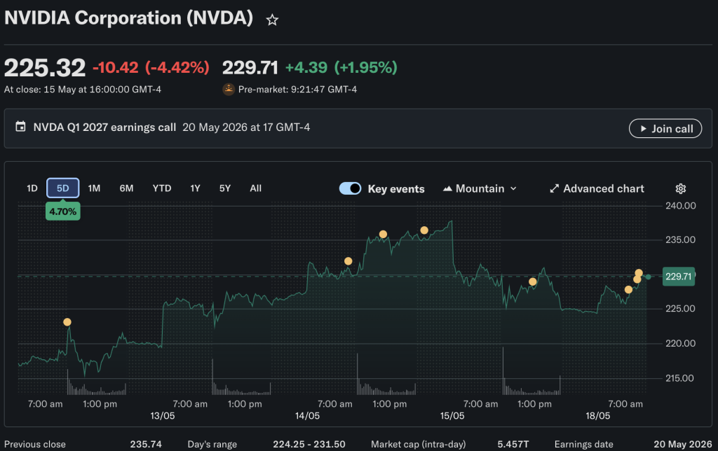Viewport: 718px width, 451px height.
Task: Switch chart to 1M range
Action: (x=94, y=188)
